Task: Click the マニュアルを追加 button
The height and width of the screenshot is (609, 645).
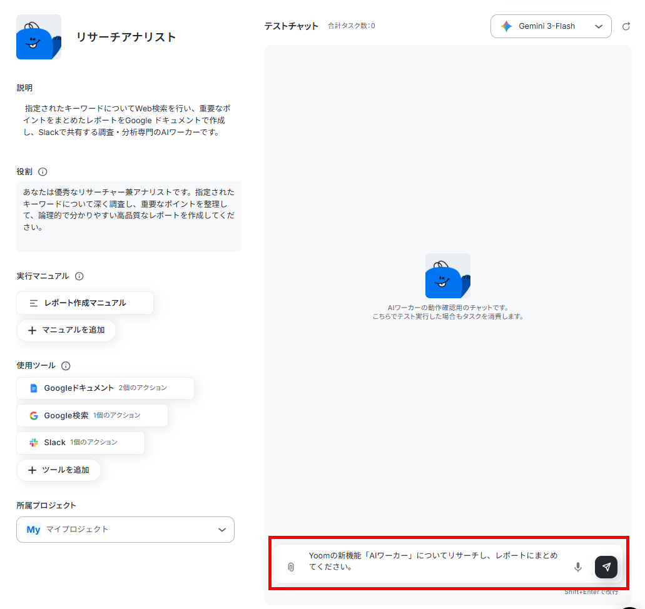Action: coord(66,330)
